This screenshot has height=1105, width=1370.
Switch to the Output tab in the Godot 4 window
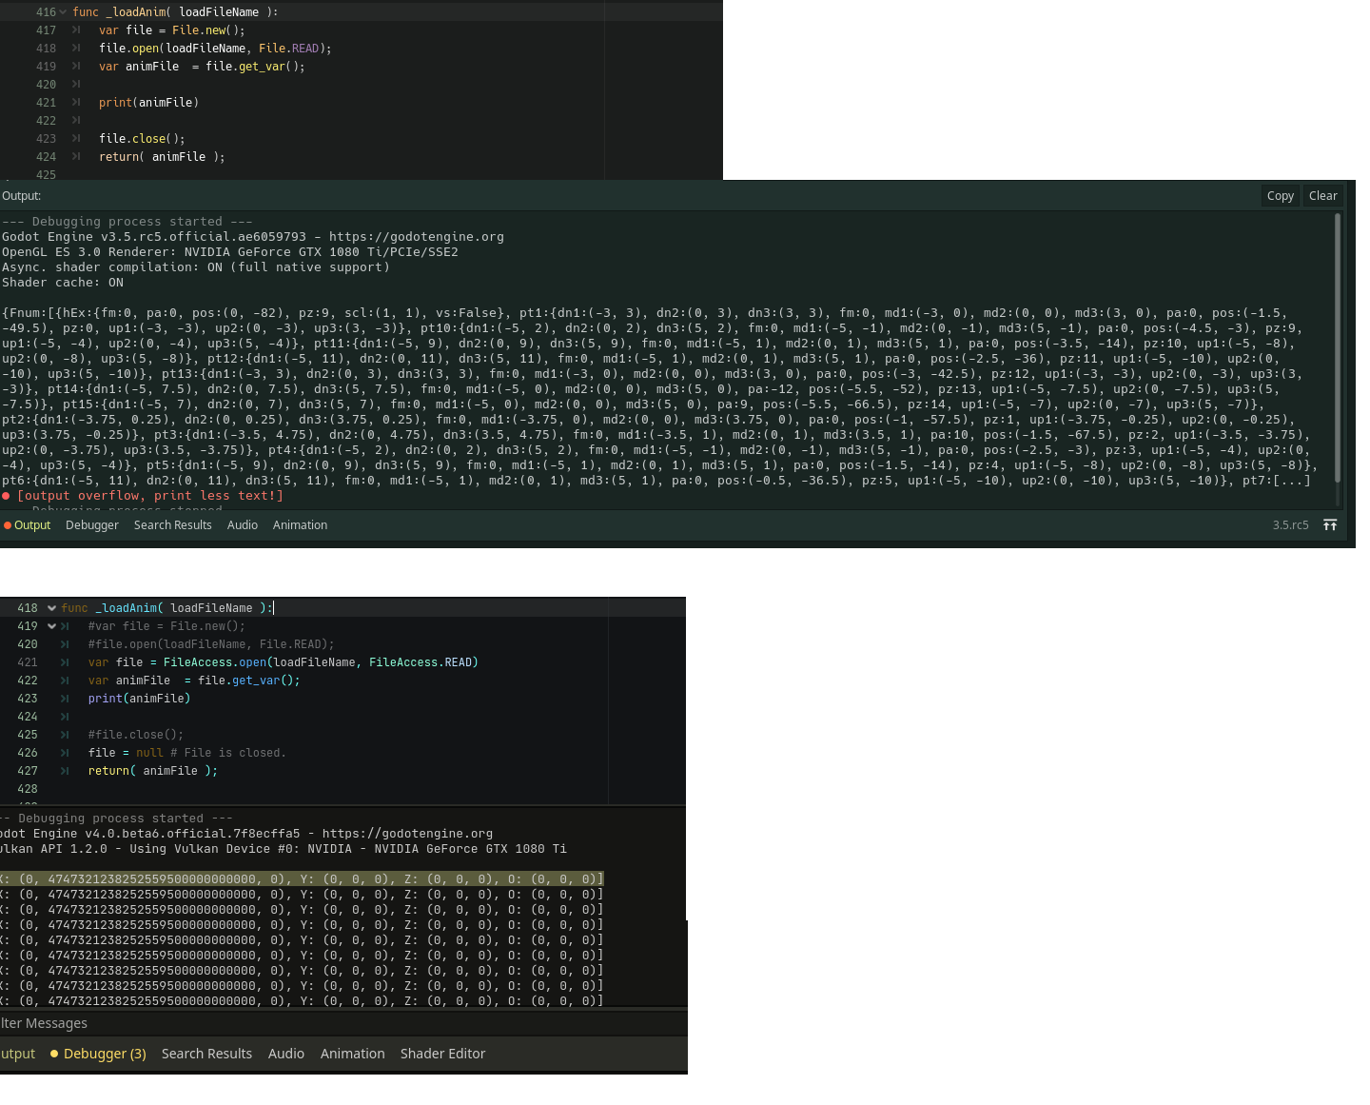point(17,1054)
